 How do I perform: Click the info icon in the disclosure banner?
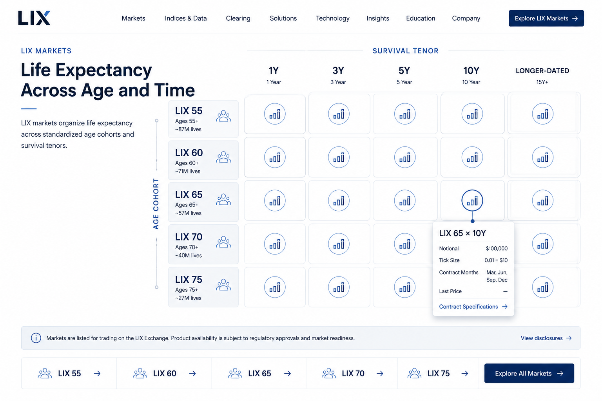click(x=36, y=338)
